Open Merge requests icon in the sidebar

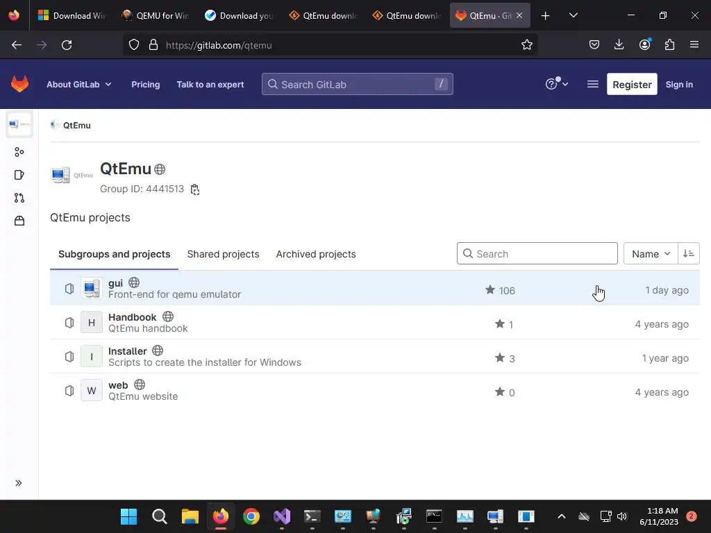point(19,198)
